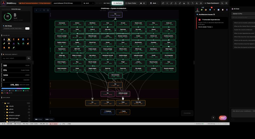The width and height of the screenshot is (255, 139).
Task: Expand the Add token option
Action: (107, 3)
